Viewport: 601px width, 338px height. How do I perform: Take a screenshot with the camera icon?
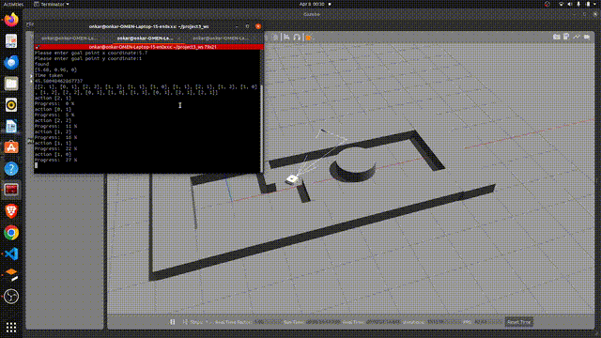click(556, 37)
